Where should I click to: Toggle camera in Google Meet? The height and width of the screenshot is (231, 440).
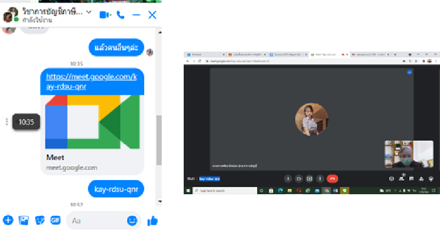tap(299, 178)
